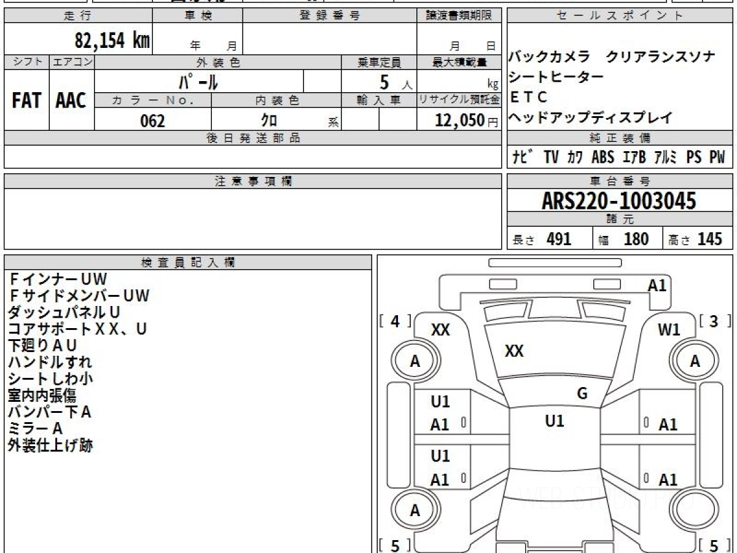Click the コアサポートXX、U inspector note
Viewport: 737px width, 553px height.
(x=77, y=329)
